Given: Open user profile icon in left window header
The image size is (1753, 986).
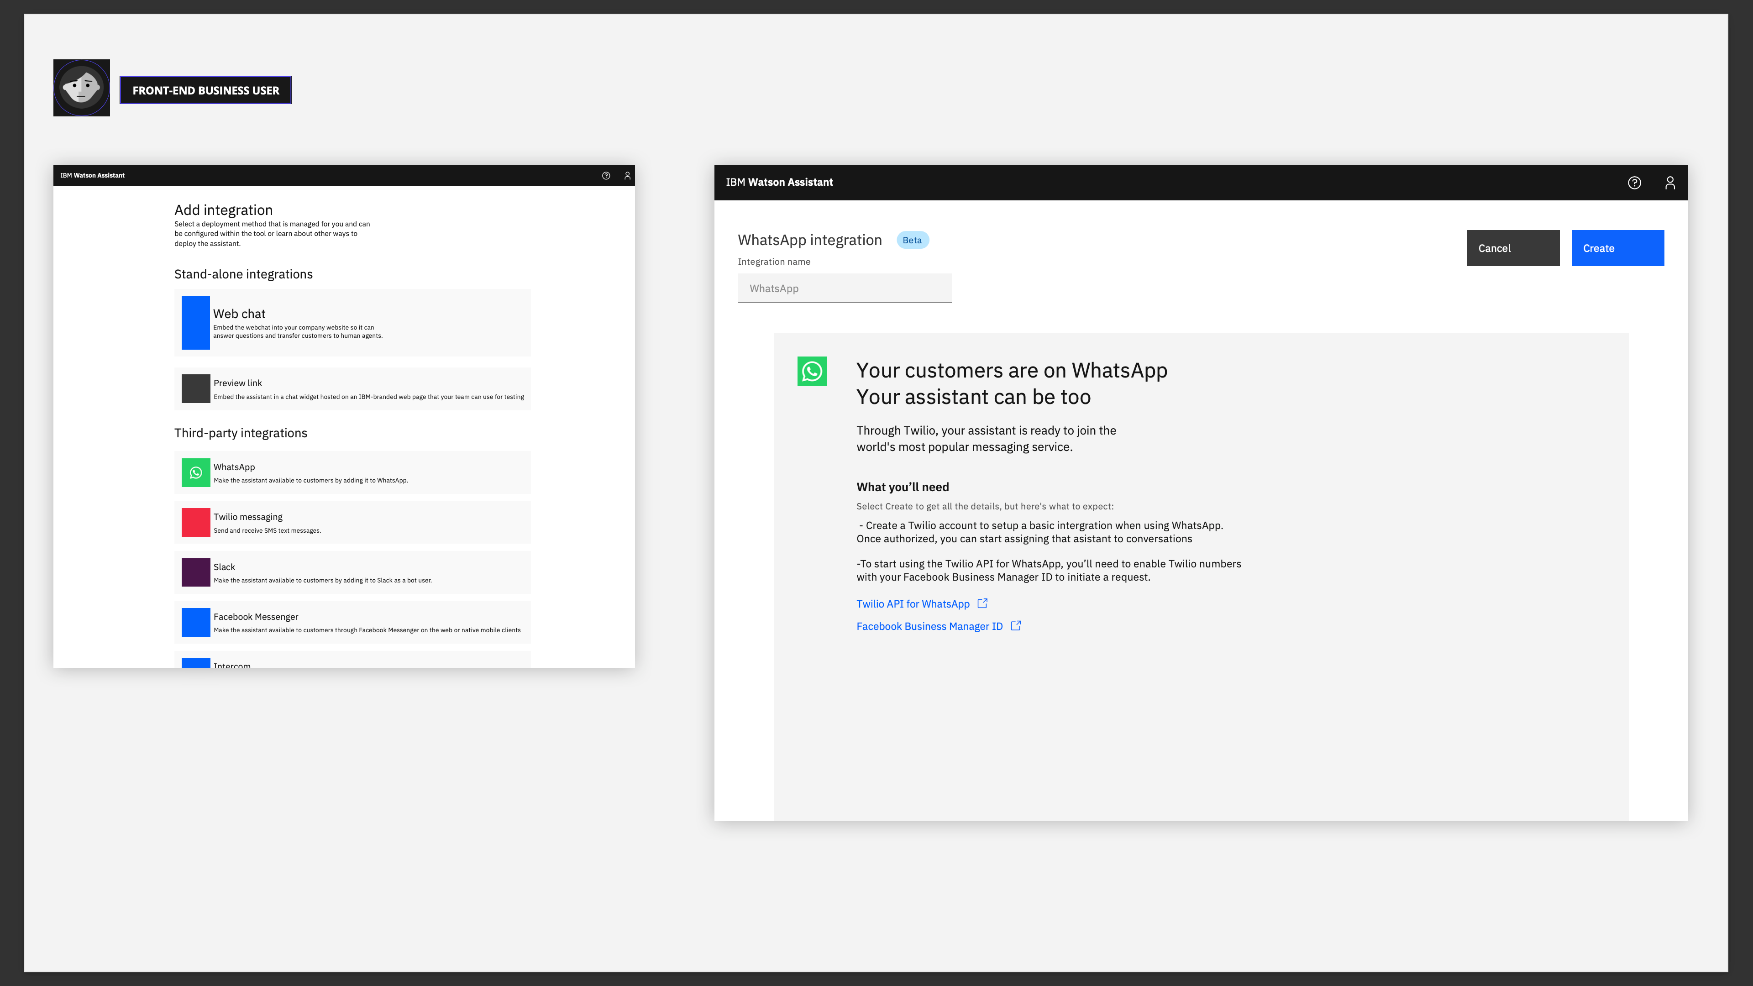Looking at the screenshot, I should (627, 176).
